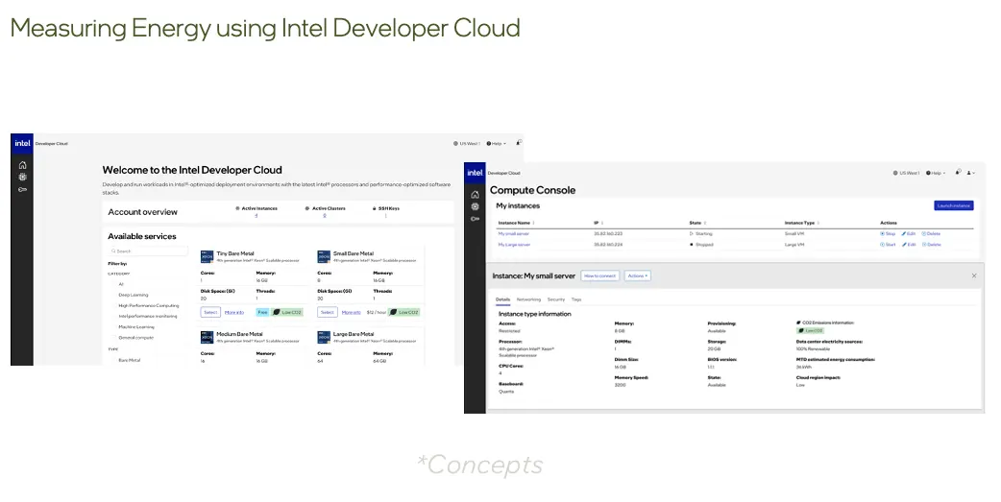This screenshot has height=502, width=1001.
Task: Click the Free badge on Tiny Bare Metal
Action: 262,312
